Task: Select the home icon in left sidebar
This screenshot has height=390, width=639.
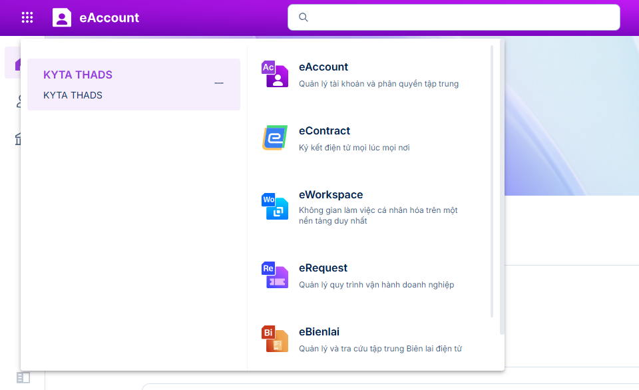Action: pos(18,64)
